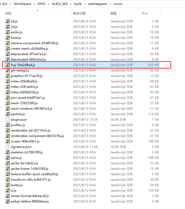This screenshot has width=185, height=209.
Task: Click date 2021/8/12 15:24 of plugin.json
Action: tap(85, 119)
